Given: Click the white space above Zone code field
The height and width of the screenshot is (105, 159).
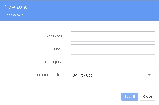Looking at the screenshot, I should point(113,26).
